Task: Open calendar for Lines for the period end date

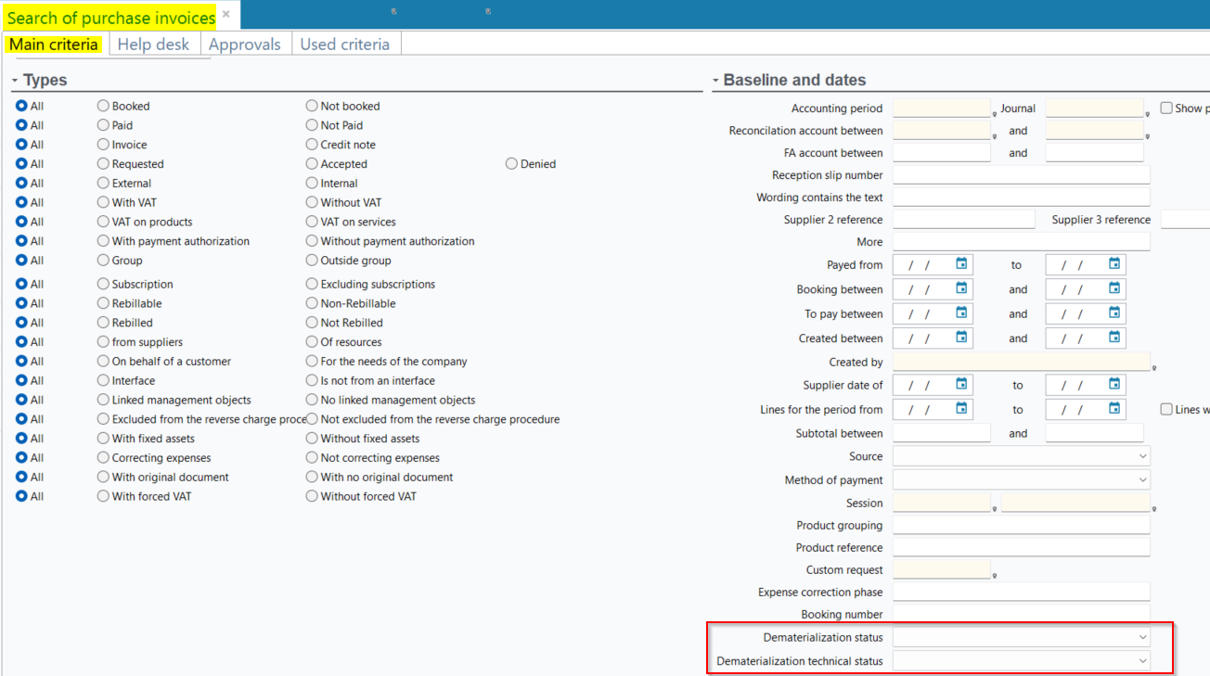Action: (1114, 408)
